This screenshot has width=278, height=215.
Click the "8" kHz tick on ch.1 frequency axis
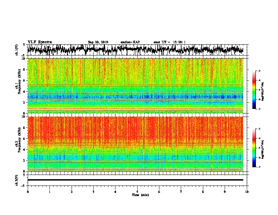coord(25,70)
